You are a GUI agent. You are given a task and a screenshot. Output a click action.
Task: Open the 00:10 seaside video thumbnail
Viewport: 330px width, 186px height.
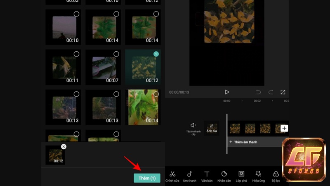tap(63, 27)
